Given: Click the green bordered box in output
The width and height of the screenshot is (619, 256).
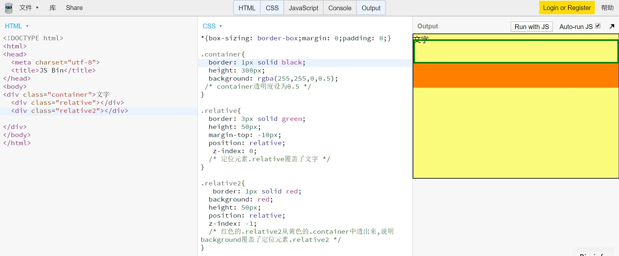Looking at the screenshot, I should (516, 51).
